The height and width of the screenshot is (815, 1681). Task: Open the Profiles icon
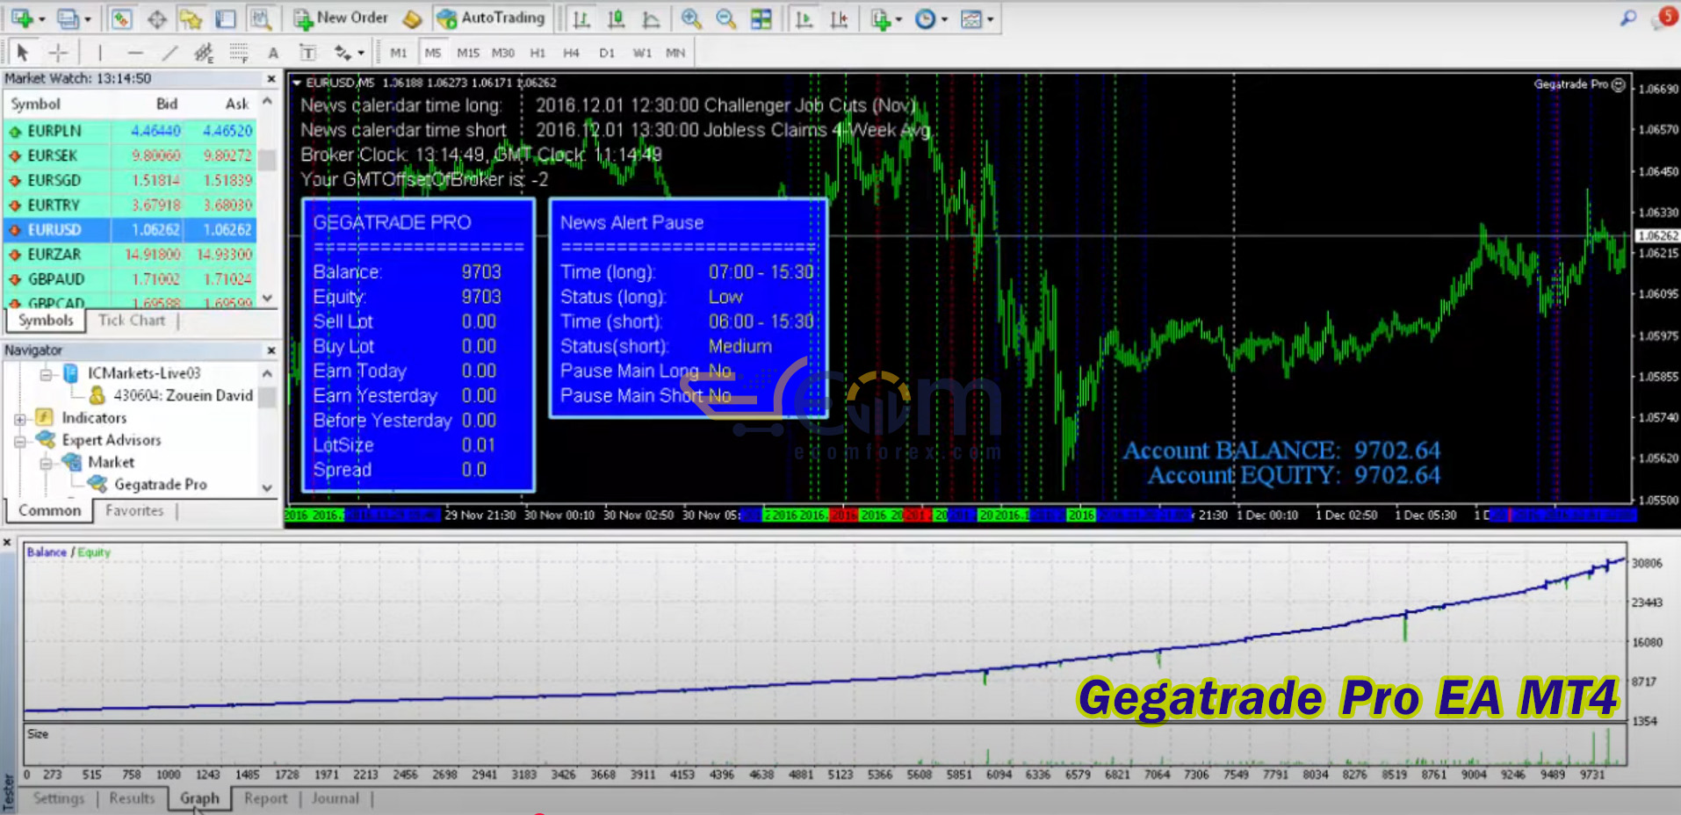click(66, 18)
